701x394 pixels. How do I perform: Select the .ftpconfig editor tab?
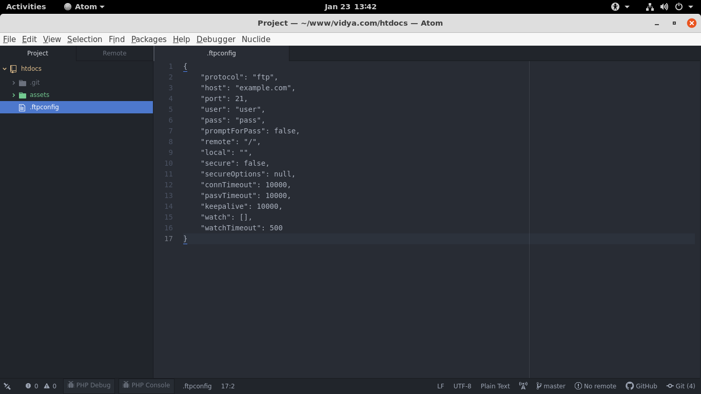(222, 53)
